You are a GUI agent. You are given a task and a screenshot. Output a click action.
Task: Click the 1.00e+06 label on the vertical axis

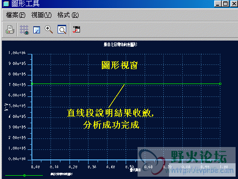[x=17, y=53]
